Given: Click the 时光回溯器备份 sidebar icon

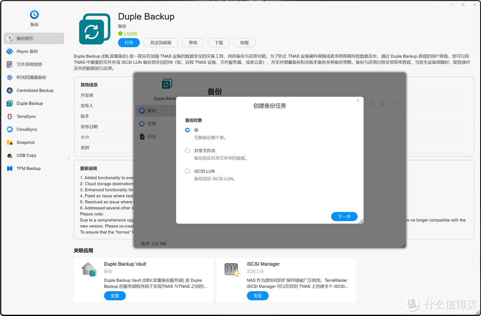Looking at the screenshot, I should [10, 77].
